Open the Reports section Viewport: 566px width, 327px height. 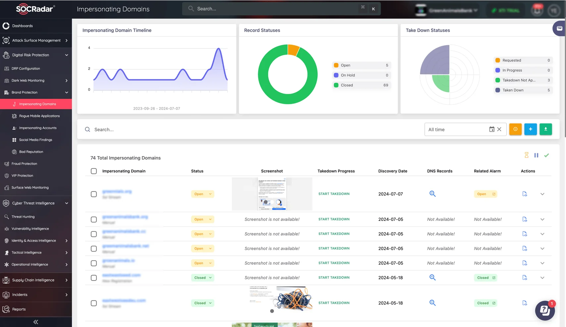click(36, 309)
